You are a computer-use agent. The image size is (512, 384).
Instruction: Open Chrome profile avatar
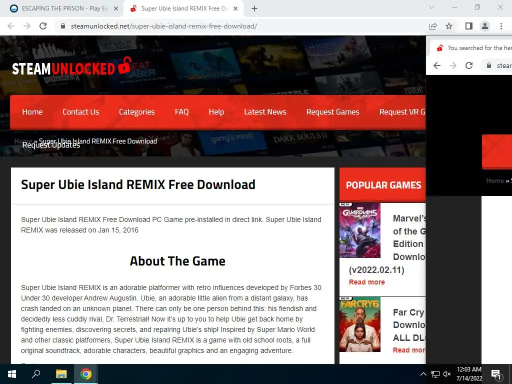pyautogui.click(x=485, y=26)
